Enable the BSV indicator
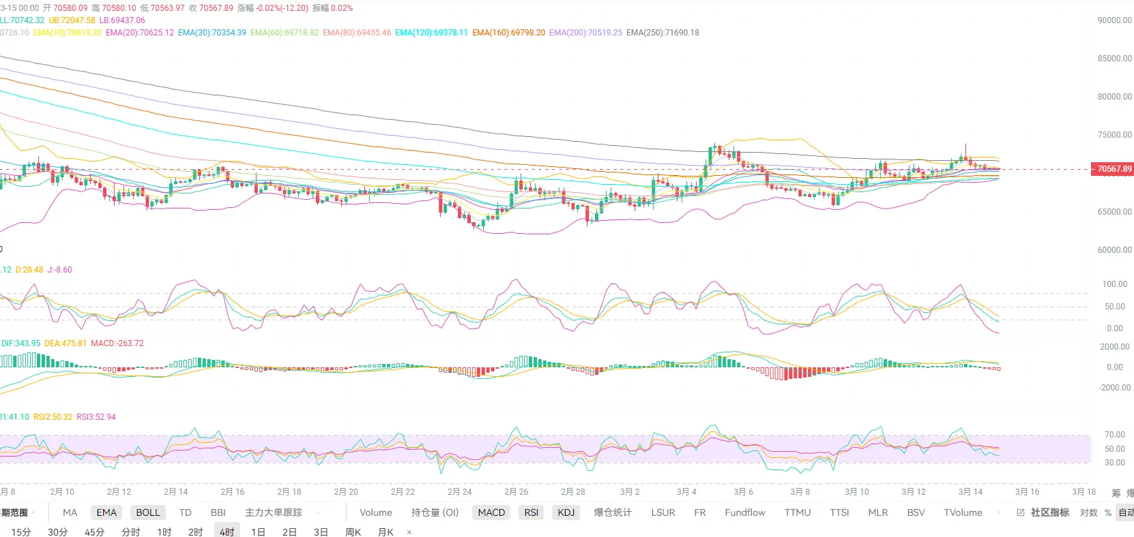 point(916,512)
